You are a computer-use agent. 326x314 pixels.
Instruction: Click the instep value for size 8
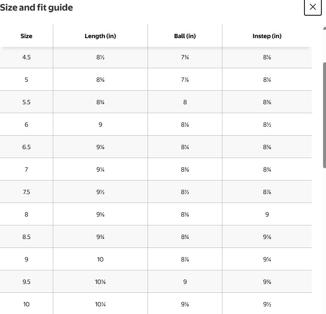[x=267, y=214]
